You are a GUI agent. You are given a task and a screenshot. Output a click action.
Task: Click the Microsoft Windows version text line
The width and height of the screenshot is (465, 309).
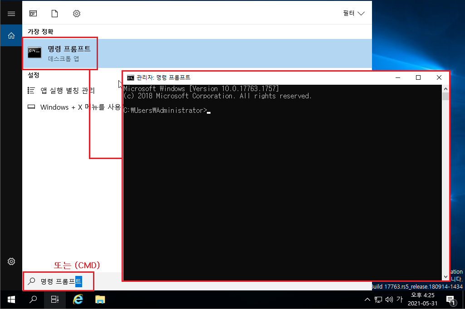coord(201,89)
